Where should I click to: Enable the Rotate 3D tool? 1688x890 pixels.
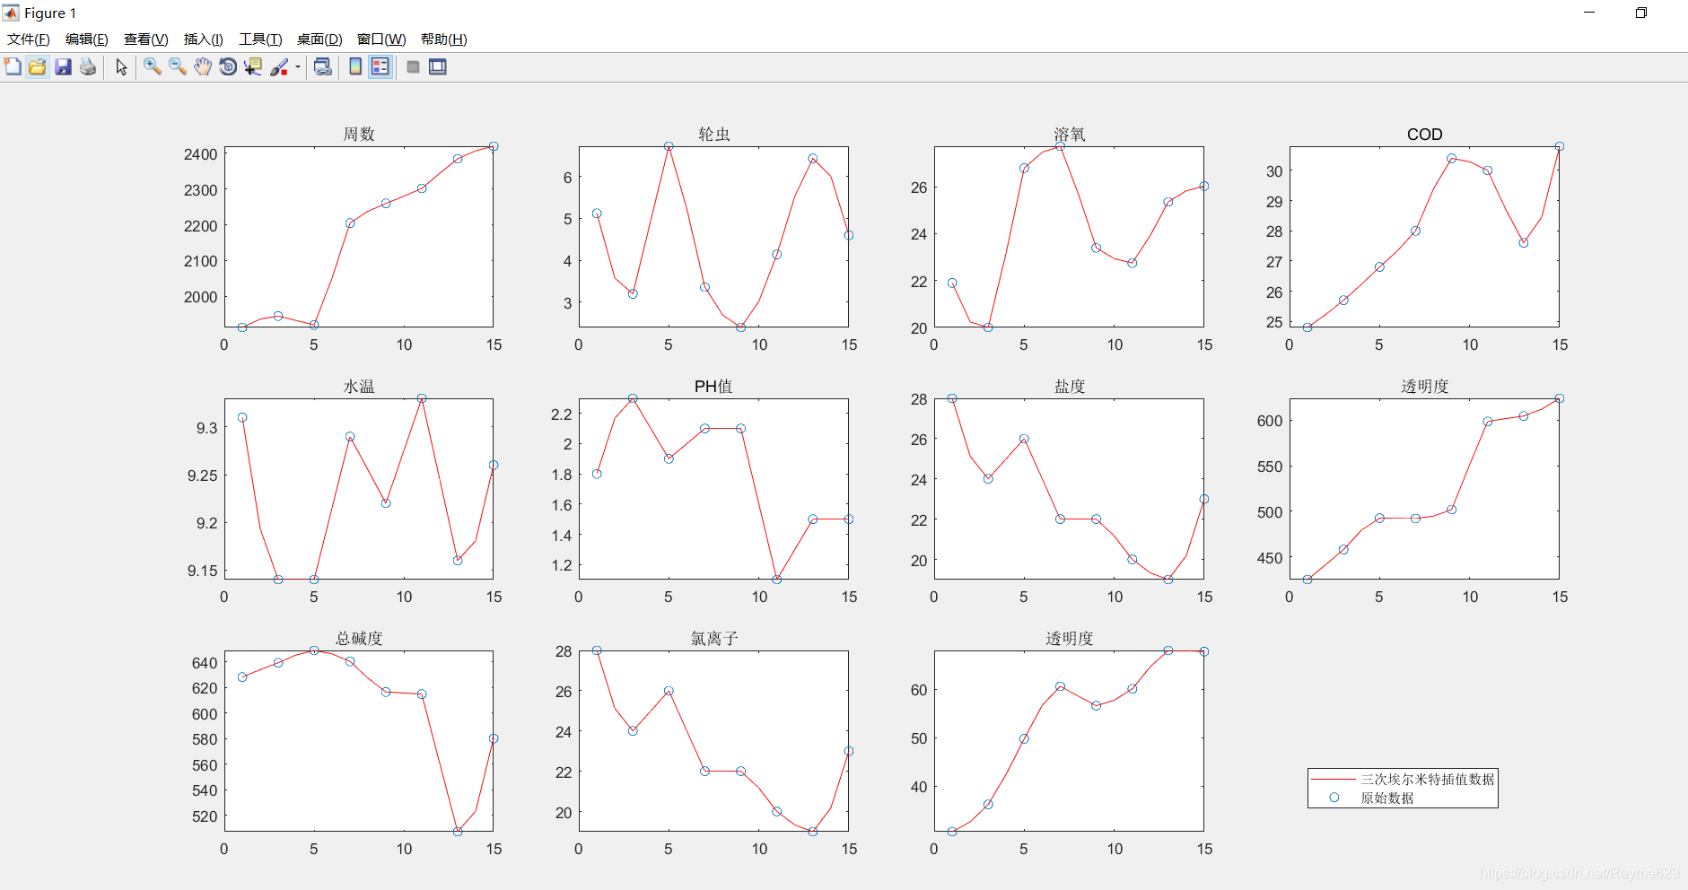click(x=228, y=66)
